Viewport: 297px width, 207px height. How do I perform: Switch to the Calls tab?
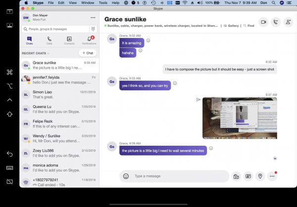[x=49, y=41]
